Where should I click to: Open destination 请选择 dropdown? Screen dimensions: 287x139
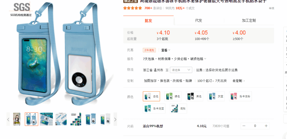point(181,70)
